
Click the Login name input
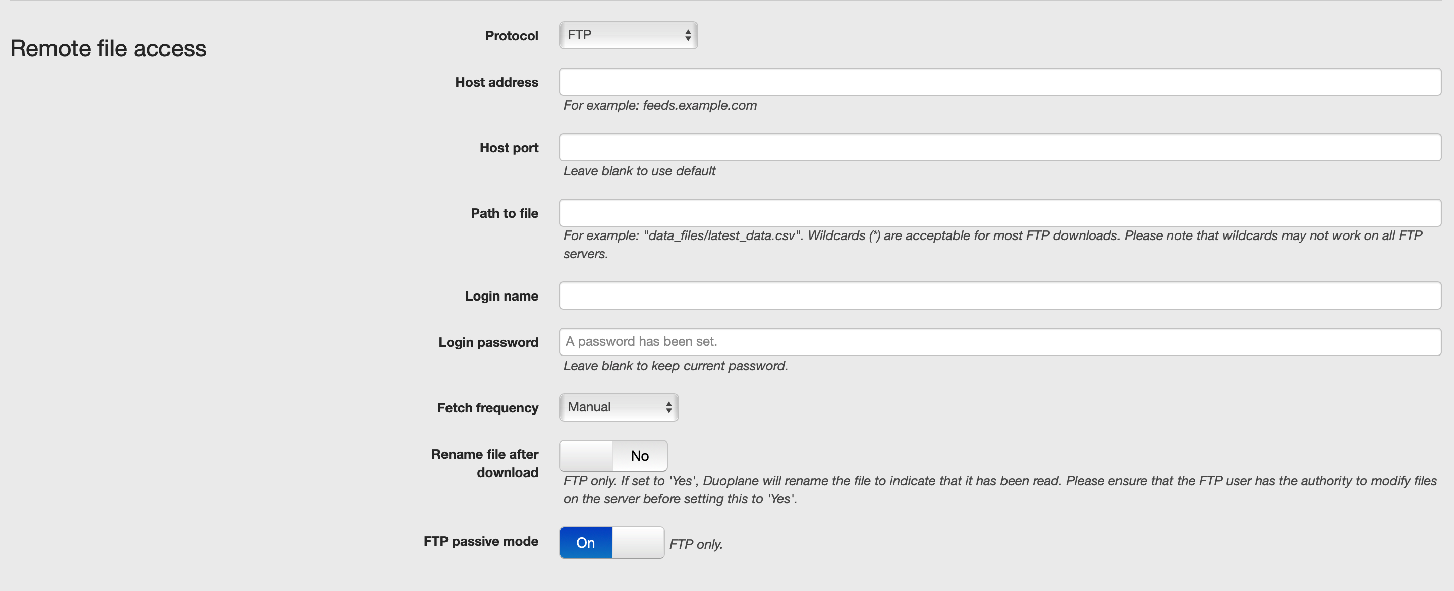tap(999, 295)
